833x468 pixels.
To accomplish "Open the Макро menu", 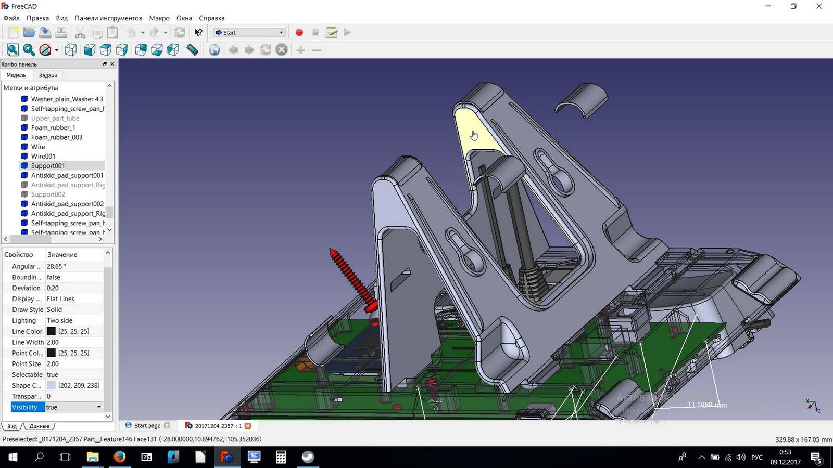I will (159, 18).
